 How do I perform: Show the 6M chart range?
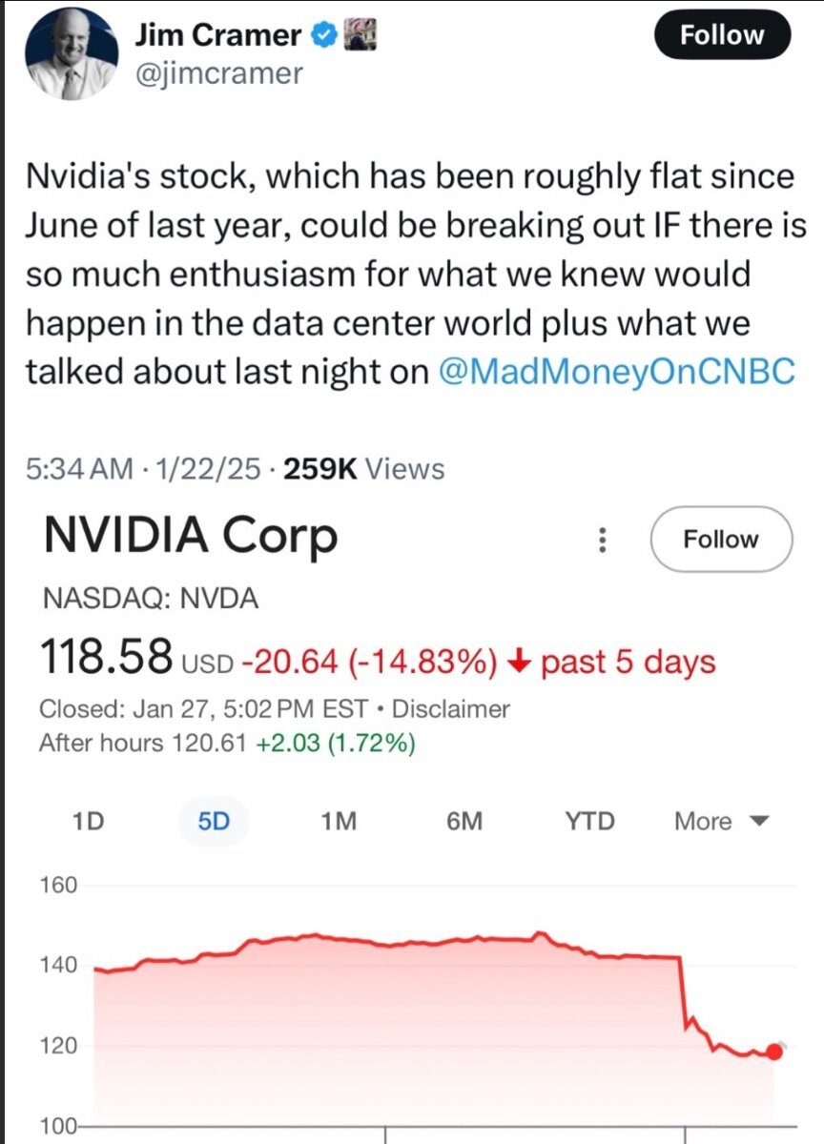(x=464, y=821)
